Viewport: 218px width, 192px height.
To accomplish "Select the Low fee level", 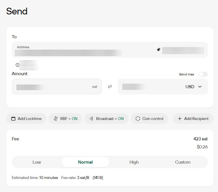I will pyautogui.click(x=37, y=162).
